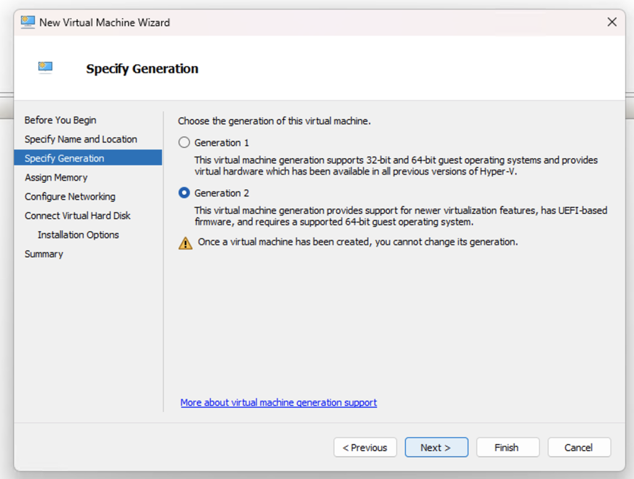Go to the Connect Virtual Hard Disk step
Screen dimensions: 634x479
[x=78, y=216]
